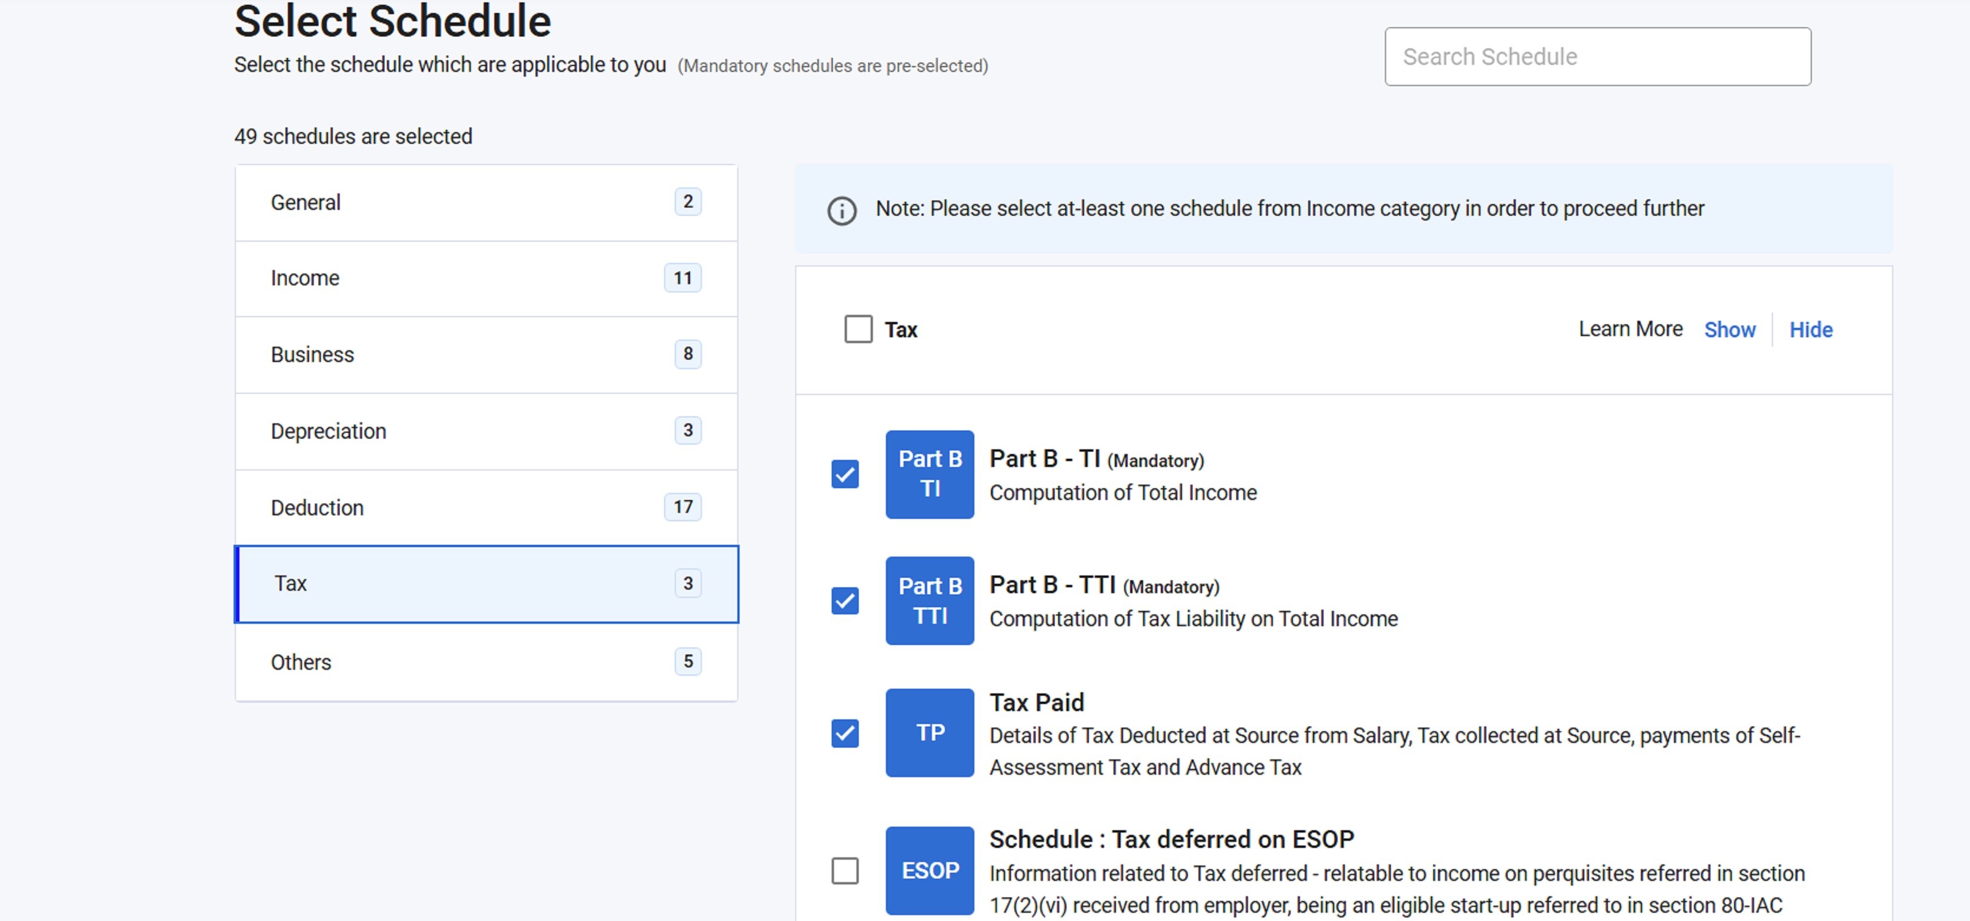This screenshot has width=1970, height=921.
Task: Click the ESOP schedule icon
Action: click(x=929, y=870)
